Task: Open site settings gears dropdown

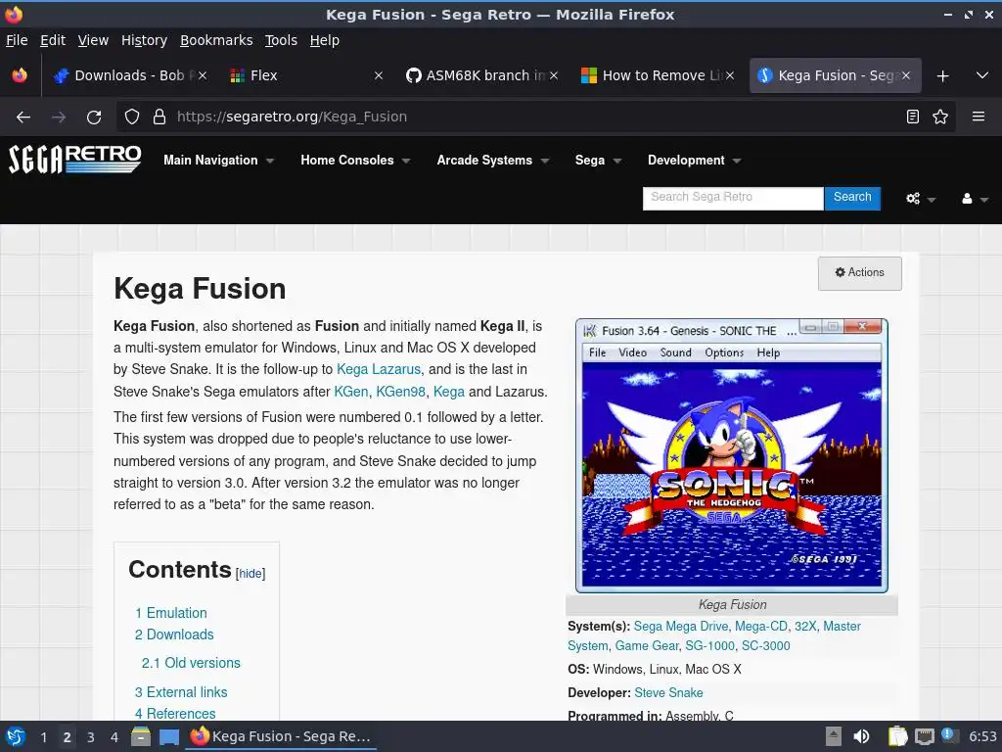Action: [x=920, y=199]
